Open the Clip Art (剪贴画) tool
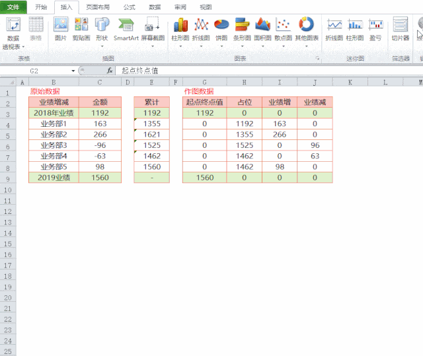 (81, 29)
